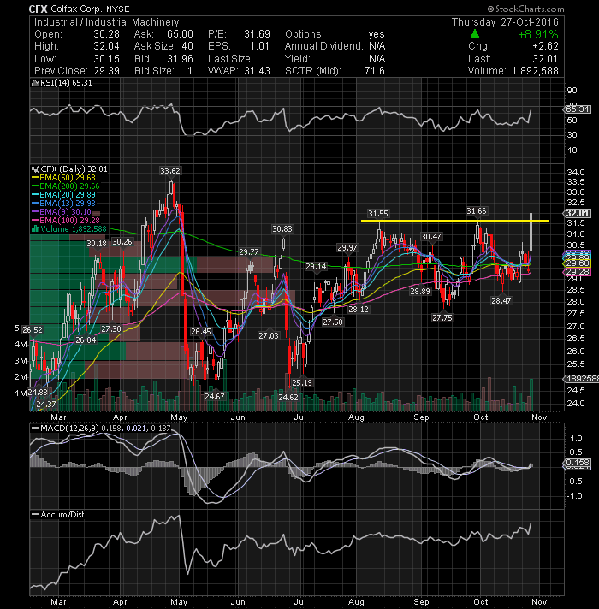Click the volume bars icon in legend
The width and height of the screenshot is (599, 609).
pyautogui.click(x=35, y=228)
